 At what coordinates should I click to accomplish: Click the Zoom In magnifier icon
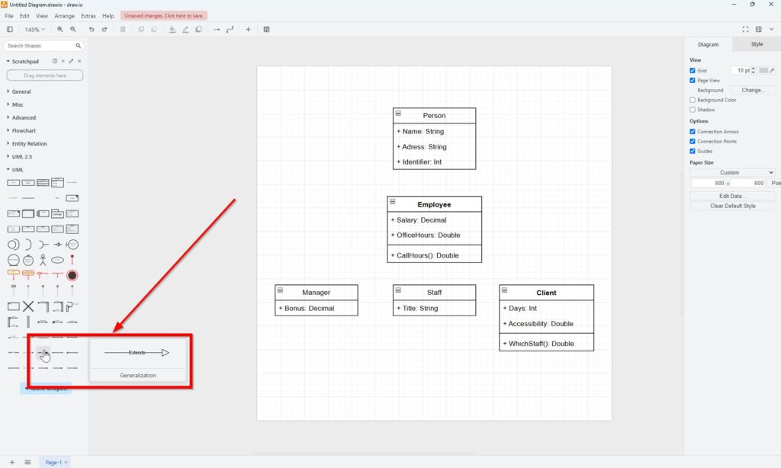(x=60, y=29)
